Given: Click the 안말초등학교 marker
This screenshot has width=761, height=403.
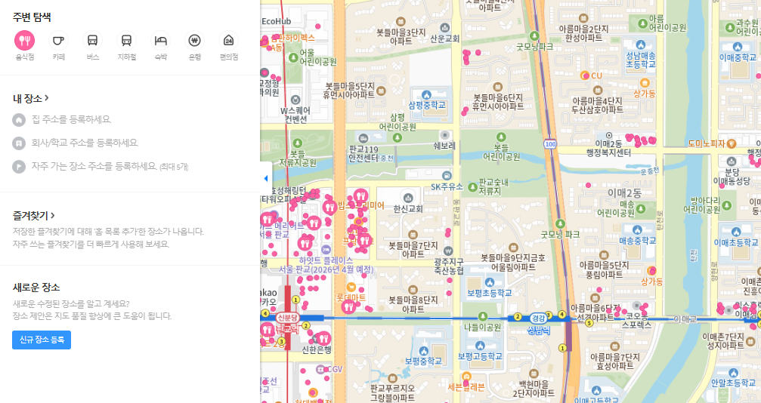Looking at the screenshot, I should (733, 373).
